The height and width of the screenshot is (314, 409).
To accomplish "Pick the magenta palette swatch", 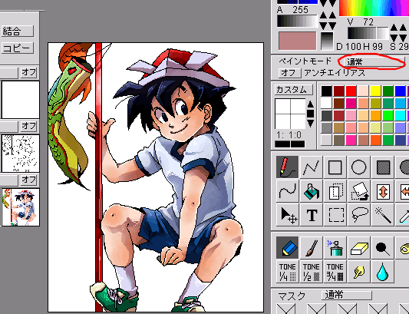I will (351, 104).
